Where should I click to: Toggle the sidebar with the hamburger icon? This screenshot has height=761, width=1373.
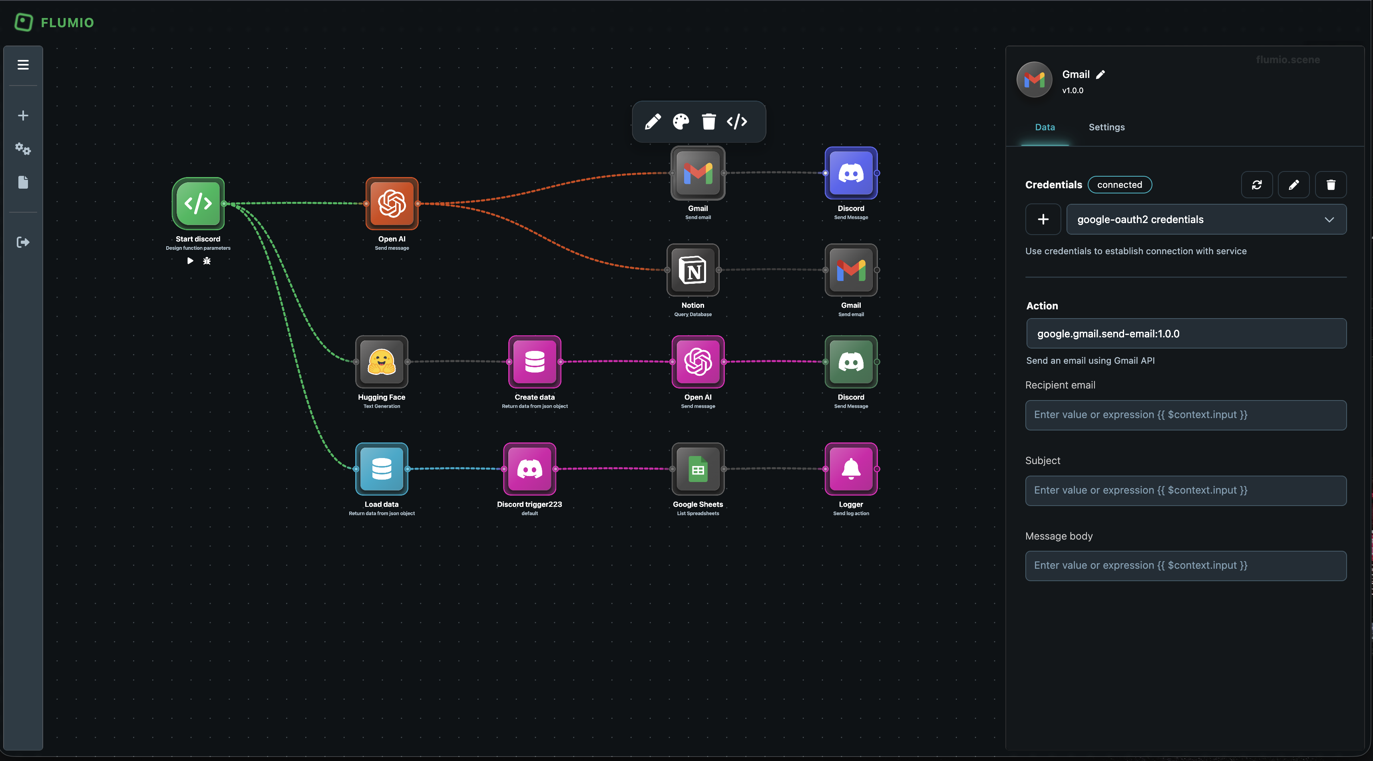point(24,64)
